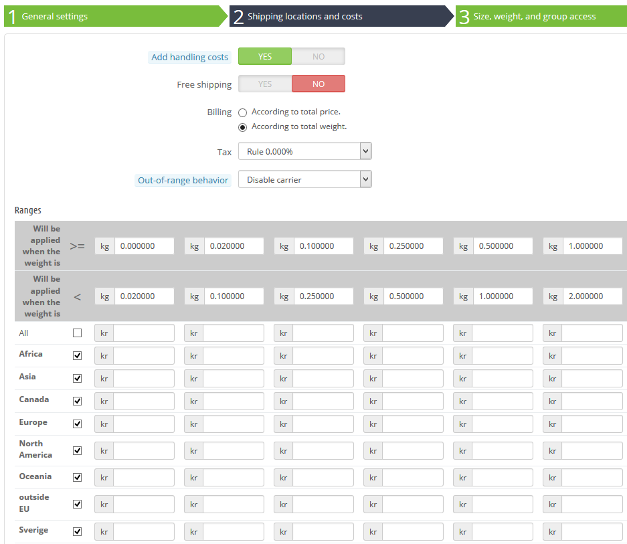Click Canada price field for third range
The height and width of the screenshot is (544, 627).
pyautogui.click(x=323, y=401)
